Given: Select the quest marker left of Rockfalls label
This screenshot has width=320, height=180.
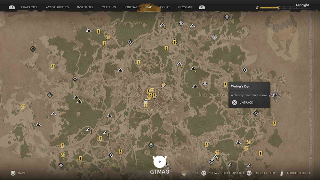Looking at the screenshot, I should coord(23,106).
